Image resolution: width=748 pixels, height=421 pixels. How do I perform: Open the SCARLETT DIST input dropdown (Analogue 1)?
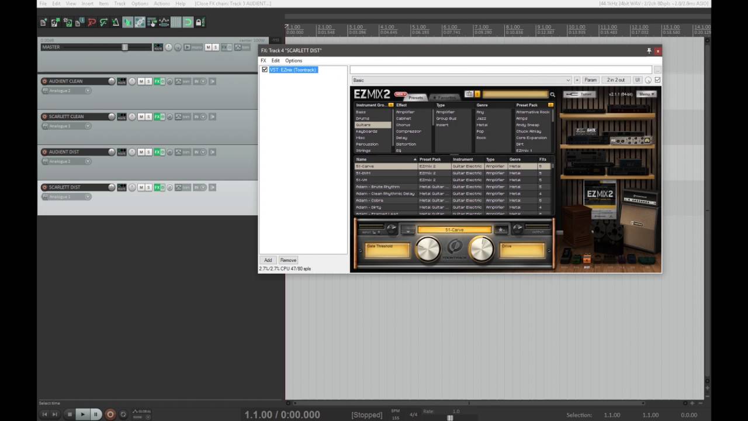pyautogui.click(x=66, y=196)
